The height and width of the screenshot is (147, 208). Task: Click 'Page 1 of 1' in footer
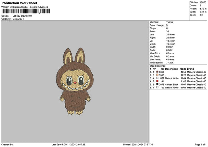201,145
